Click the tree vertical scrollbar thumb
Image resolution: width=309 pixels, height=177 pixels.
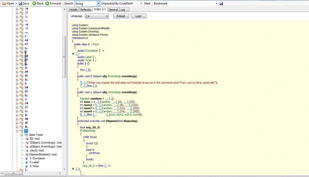click(x=64, y=57)
